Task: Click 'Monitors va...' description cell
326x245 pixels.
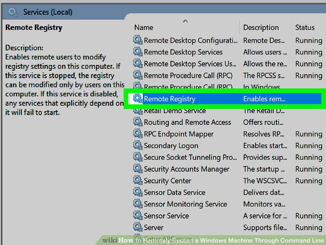Action: click(264, 204)
